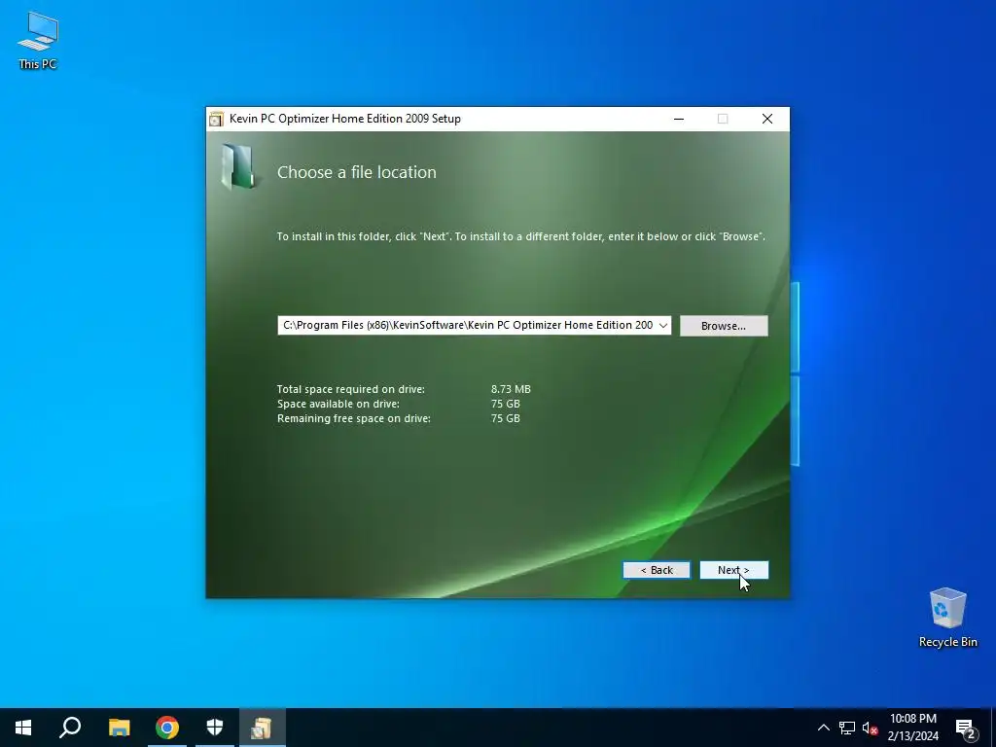Viewport: 996px width, 747px height.
Task: Open This PC desktop icon
Action: point(38,40)
